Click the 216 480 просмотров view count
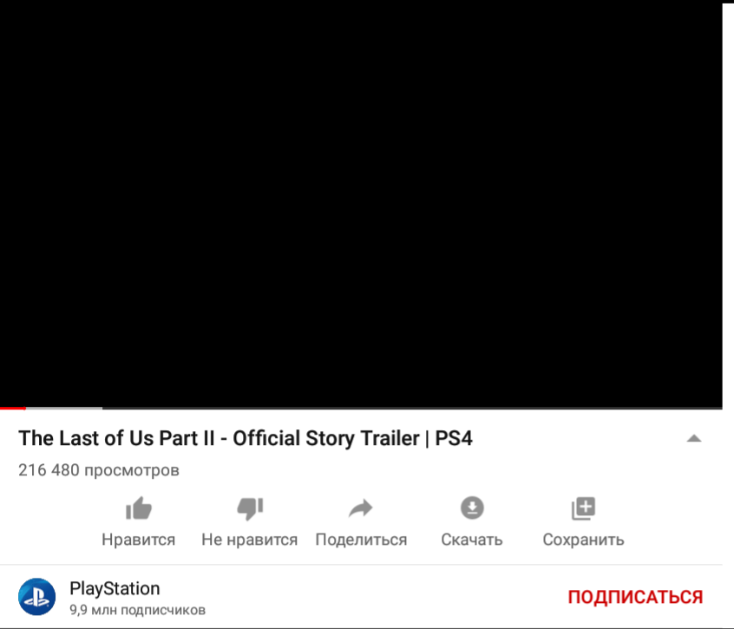This screenshot has width=734, height=629. [x=99, y=470]
